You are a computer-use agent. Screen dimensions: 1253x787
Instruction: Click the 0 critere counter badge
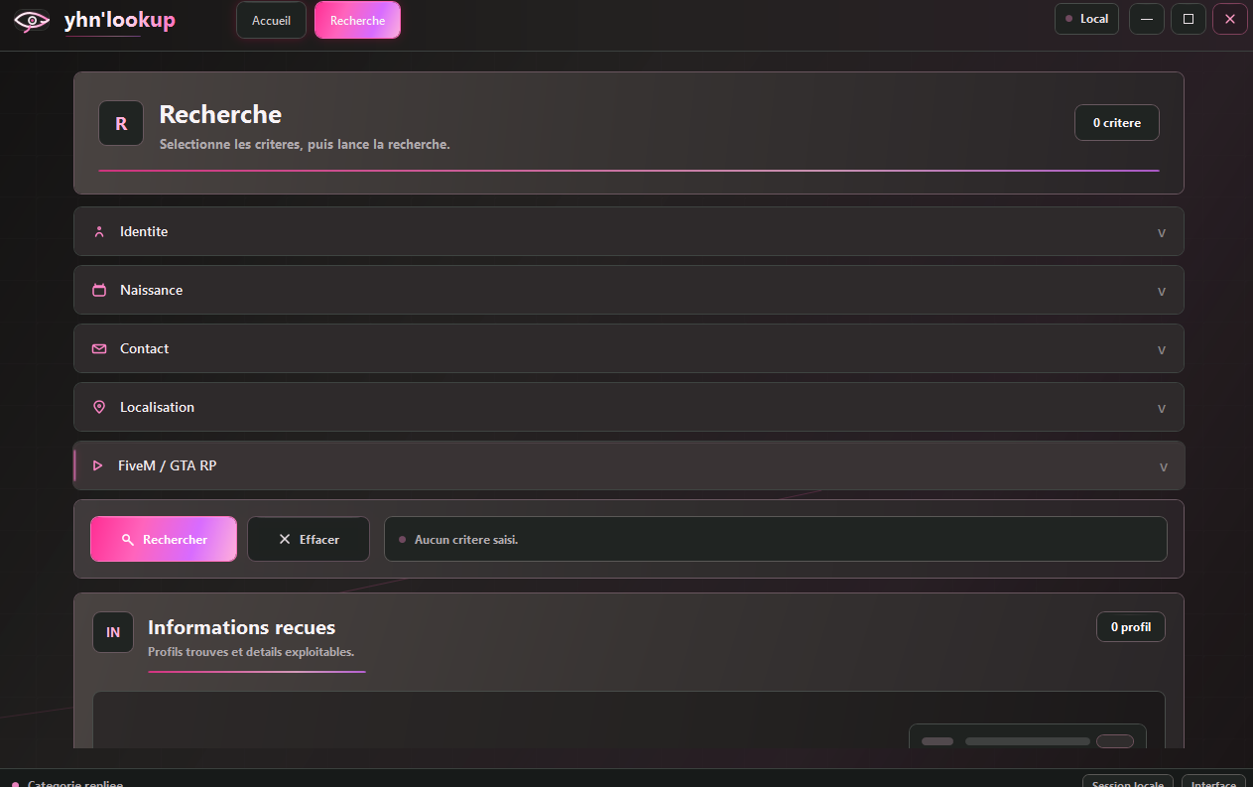pyautogui.click(x=1117, y=123)
